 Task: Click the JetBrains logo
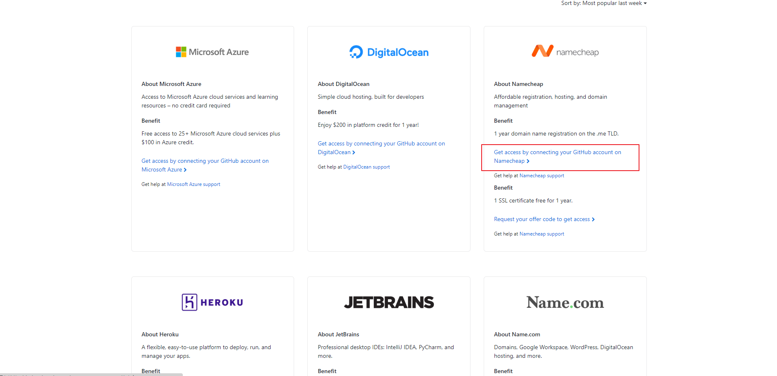389,302
